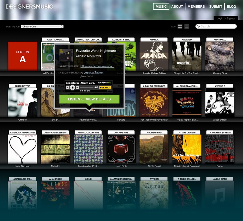Open the Members nav item
The width and height of the screenshot is (243, 221).
(196, 7)
